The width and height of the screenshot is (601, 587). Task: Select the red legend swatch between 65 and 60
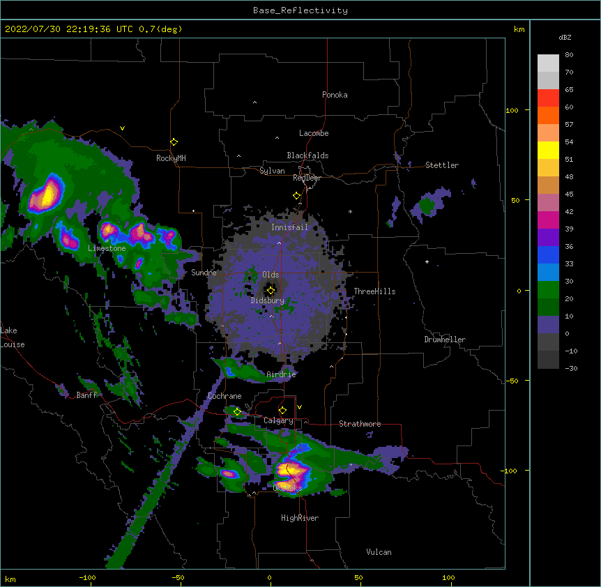point(548,98)
